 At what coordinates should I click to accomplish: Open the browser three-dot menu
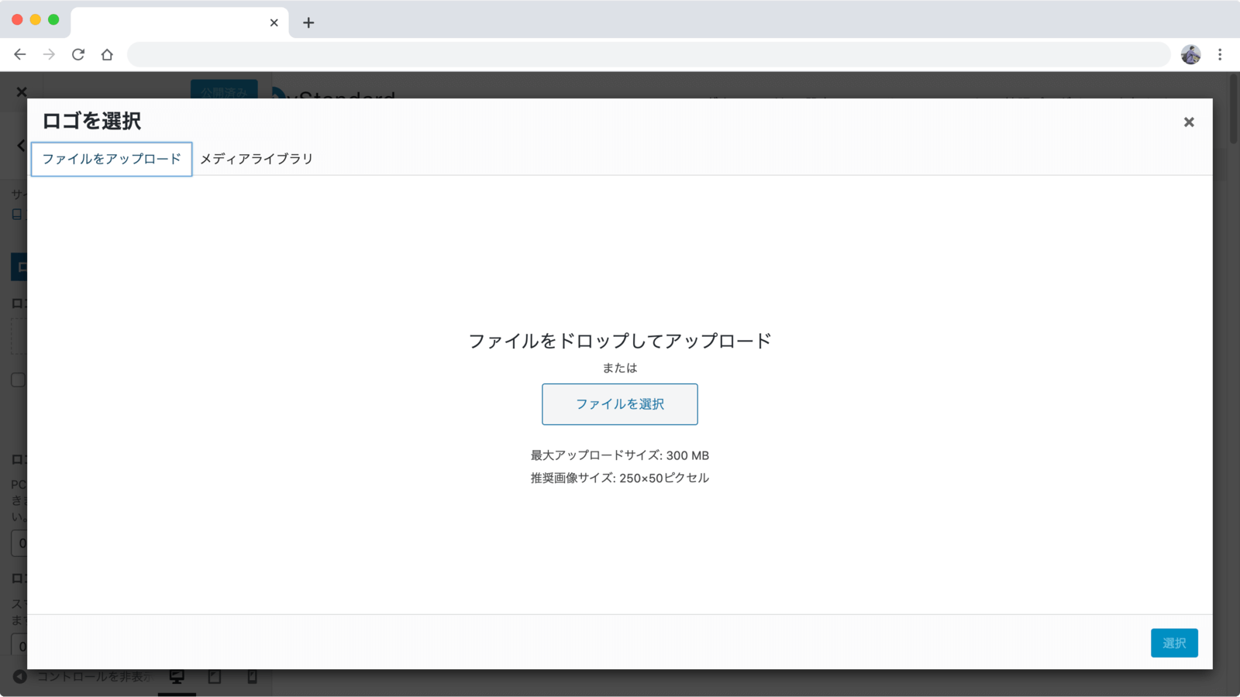click(x=1220, y=54)
